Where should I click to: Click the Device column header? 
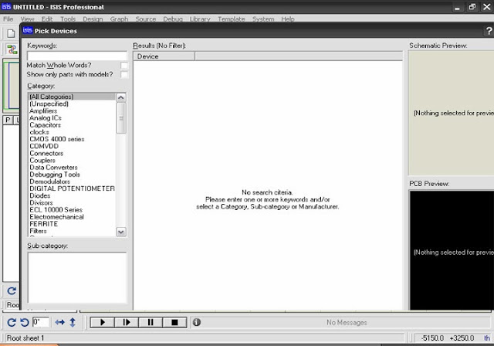164,56
